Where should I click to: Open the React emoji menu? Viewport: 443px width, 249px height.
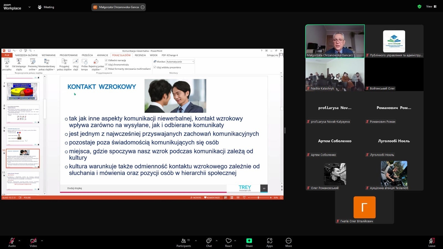click(228, 241)
